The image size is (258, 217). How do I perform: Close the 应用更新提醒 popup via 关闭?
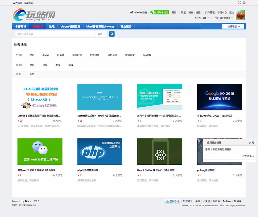pos(251,143)
